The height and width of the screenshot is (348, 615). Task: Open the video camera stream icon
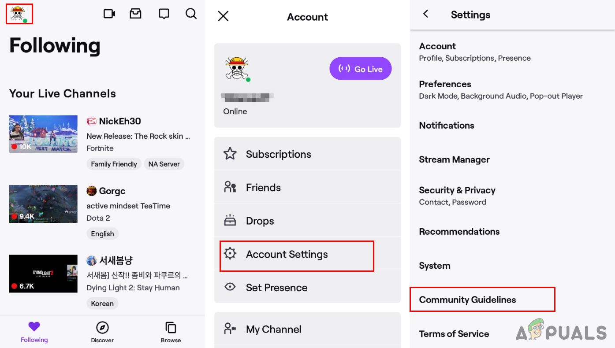click(109, 14)
